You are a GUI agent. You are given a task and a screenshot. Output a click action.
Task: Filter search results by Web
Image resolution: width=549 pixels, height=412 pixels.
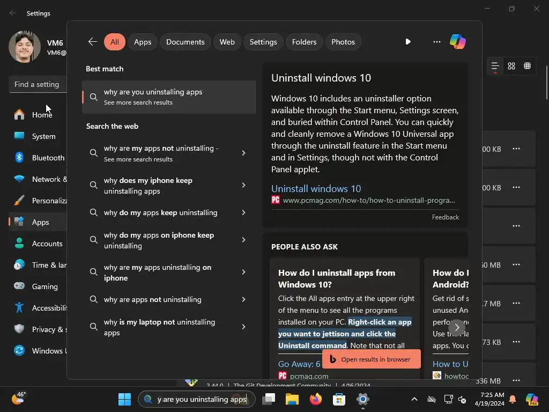point(227,42)
